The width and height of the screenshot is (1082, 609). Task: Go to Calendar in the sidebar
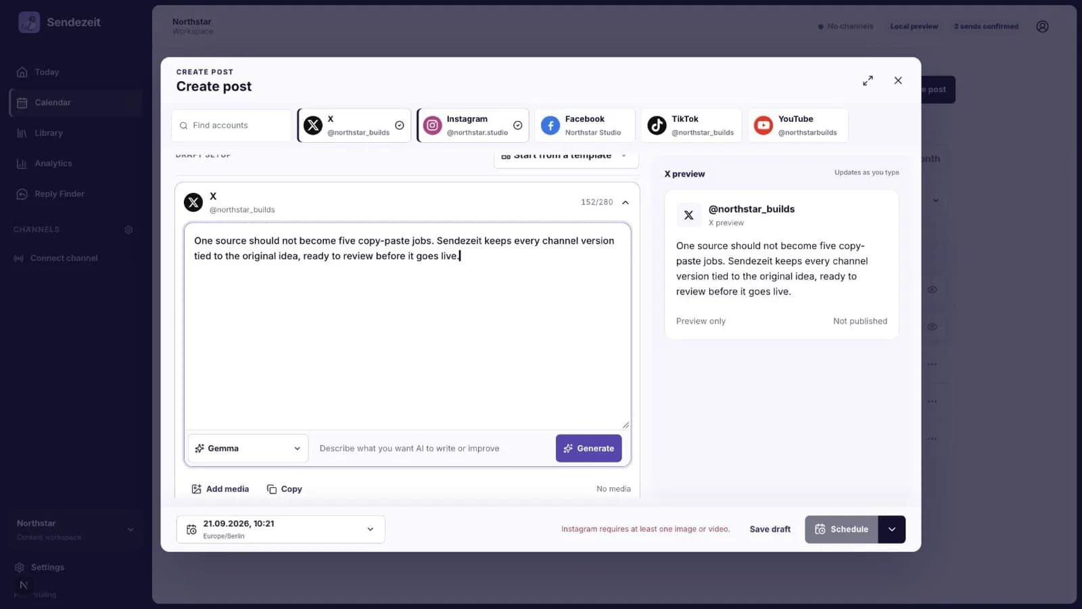click(x=76, y=102)
